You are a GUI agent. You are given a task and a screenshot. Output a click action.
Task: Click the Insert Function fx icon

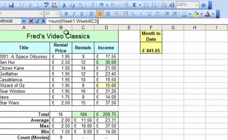43,21
